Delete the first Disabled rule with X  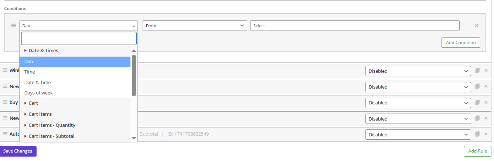tap(486, 71)
